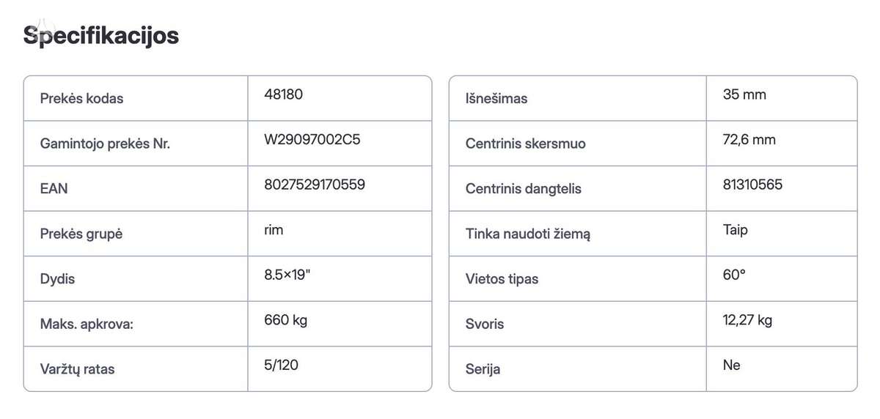Click the Tinka naudoti žiemą label
This screenshot has width=880, height=419.
pyautogui.click(x=528, y=234)
